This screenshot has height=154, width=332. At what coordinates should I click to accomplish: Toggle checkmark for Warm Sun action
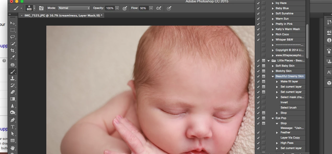tap(258, 19)
